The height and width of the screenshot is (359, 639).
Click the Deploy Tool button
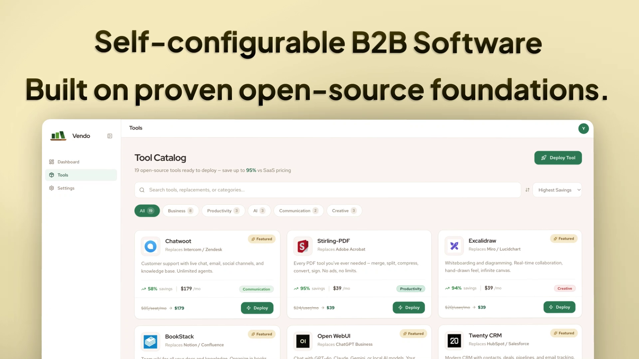click(x=558, y=158)
